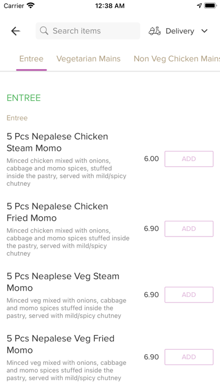
Task: Tap the green ENTREE section header
Action: click(24, 98)
